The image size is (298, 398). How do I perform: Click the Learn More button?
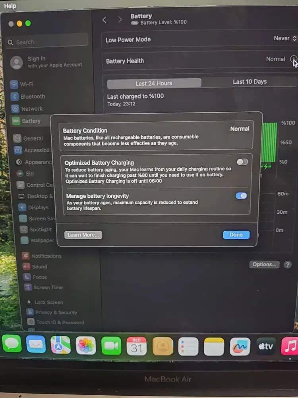click(x=83, y=235)
